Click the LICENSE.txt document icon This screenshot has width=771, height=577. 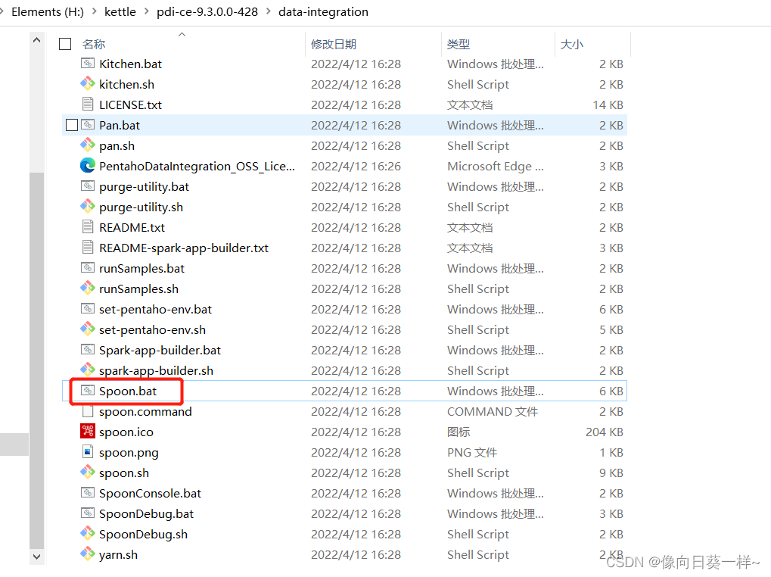[x=88, y=104]
